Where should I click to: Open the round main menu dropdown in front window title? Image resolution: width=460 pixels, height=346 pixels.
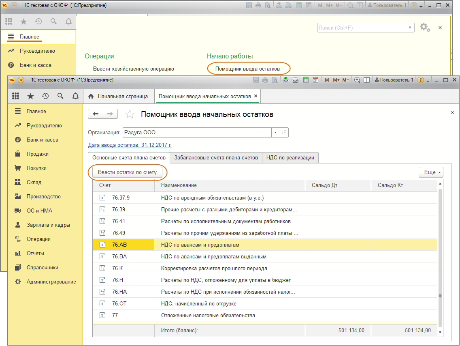pos(21,80)
